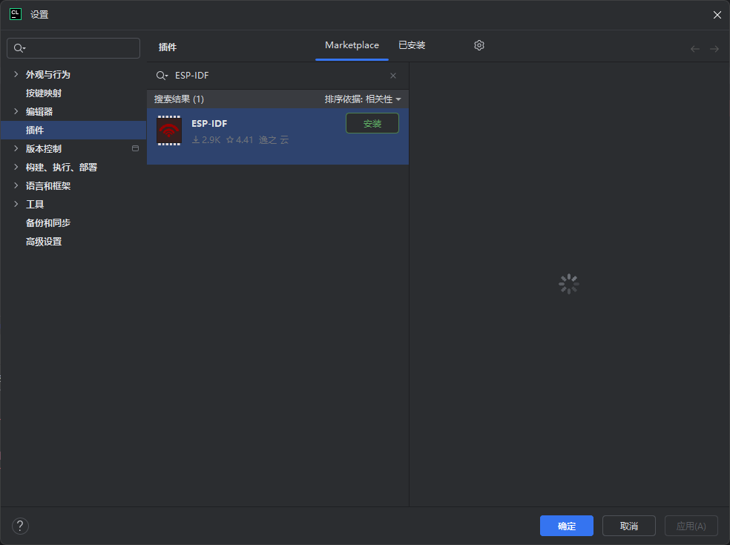
Task: Expand the 工具 tree node
Action: pos(16,205)
